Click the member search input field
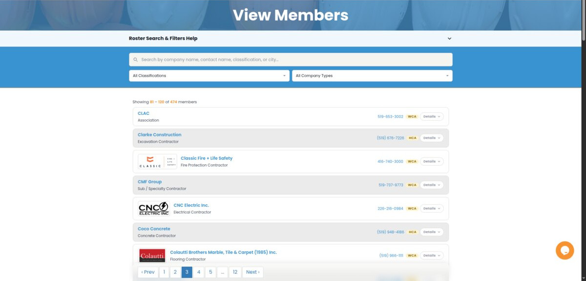The height and width of the screenshot is (281, 586). (291, 60)
